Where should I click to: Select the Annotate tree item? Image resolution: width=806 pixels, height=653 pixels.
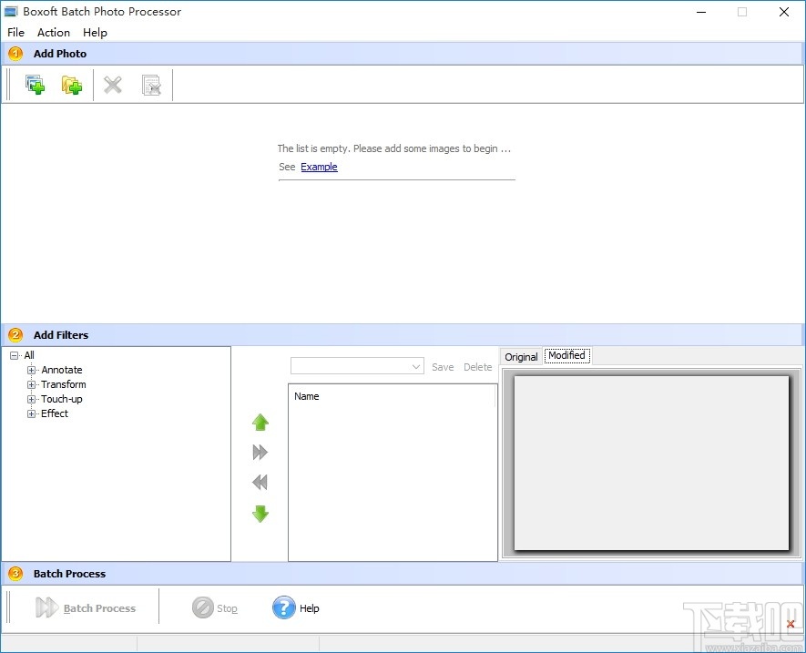[x=62, y=370]
